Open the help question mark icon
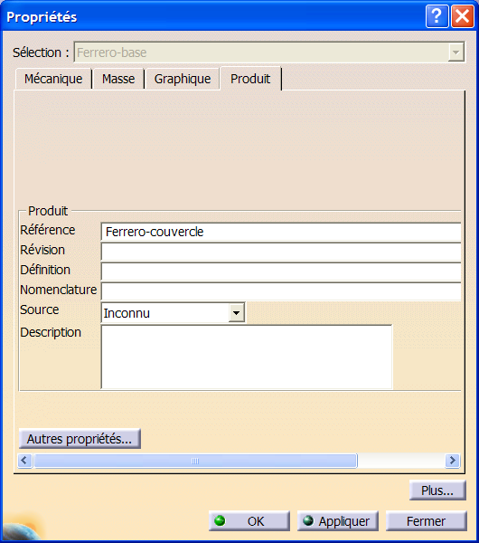This screenshot has width=479, height=543. [x=437, y=16]
